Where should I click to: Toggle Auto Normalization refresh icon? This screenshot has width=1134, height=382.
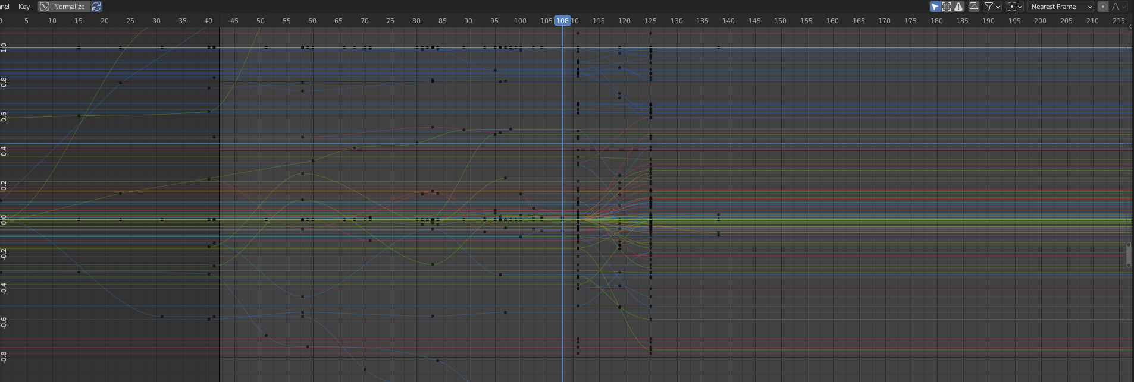click(x=96, y=7)
